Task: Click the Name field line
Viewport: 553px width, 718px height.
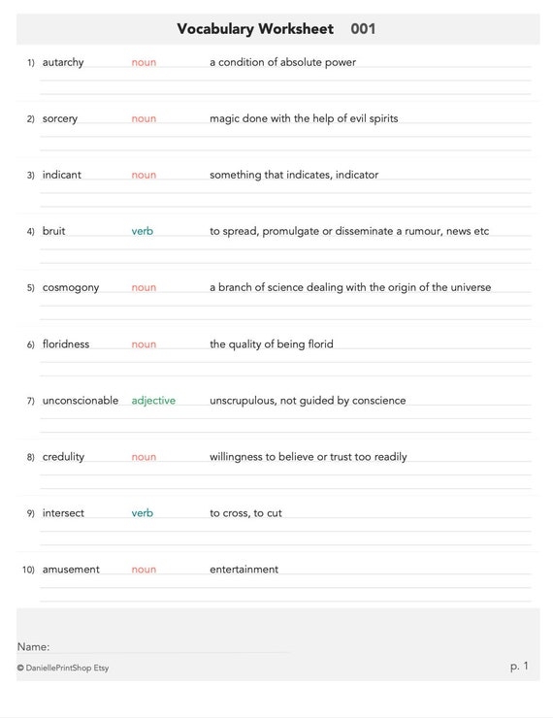Action: click(170, 652)
